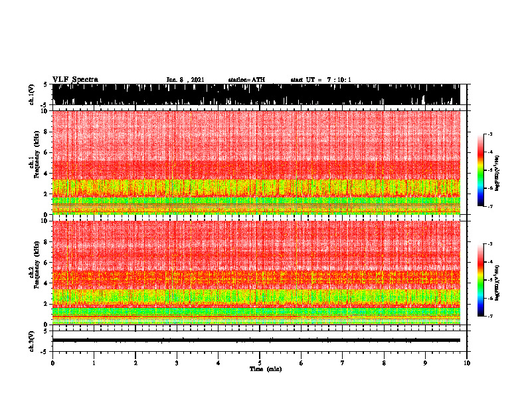The image size is (526, 407).
Task: Click the ch.1 spectrogram color bar
Action: (480, 170)
